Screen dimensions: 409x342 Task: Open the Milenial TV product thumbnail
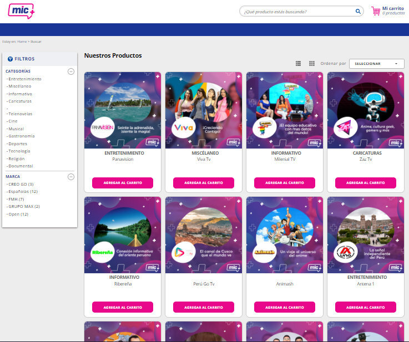coord(285,110)
